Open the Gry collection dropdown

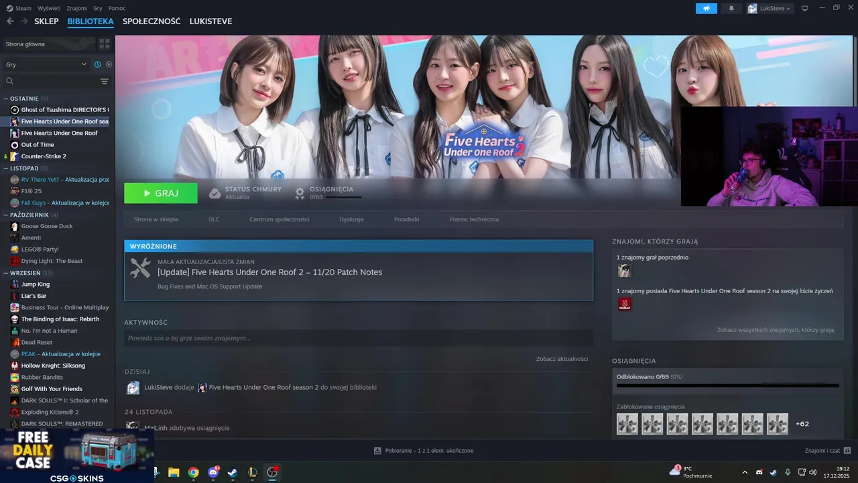point(46,64)
